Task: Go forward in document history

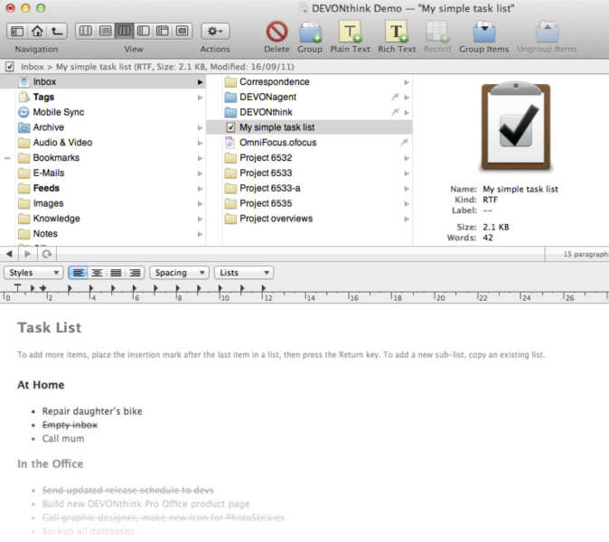Action: click(x=27, y=254)
